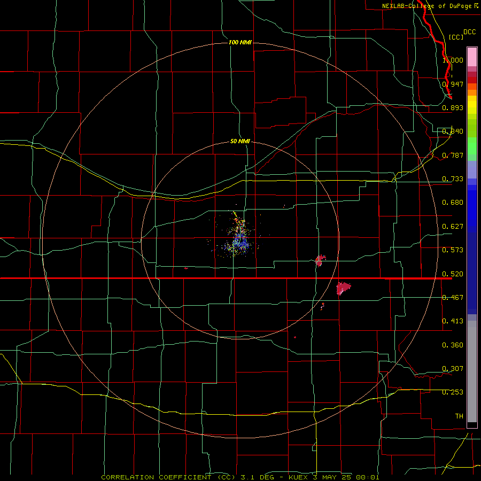Viewport: 481px width, 481px height.
Task: Click the 0.840 scale value
Action: click(453, 131)
